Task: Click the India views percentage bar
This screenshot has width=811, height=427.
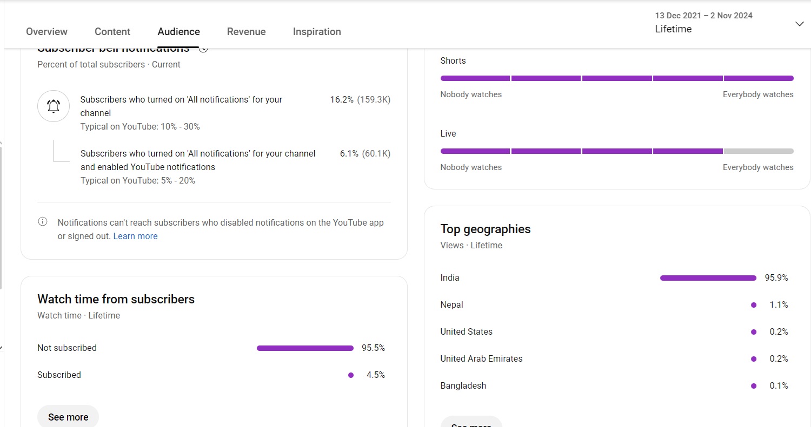Action: pyautogui.click(x=708, y=278)
